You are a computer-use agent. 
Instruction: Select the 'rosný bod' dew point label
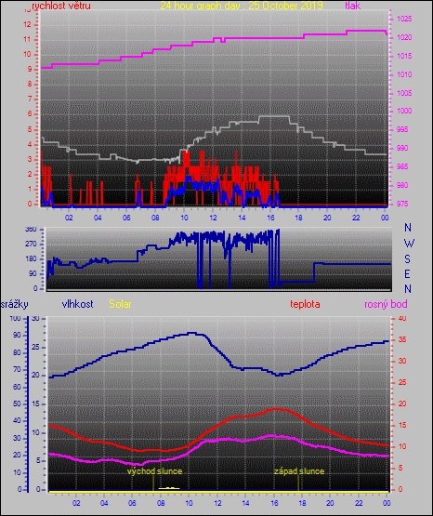[x=386, y=304]
